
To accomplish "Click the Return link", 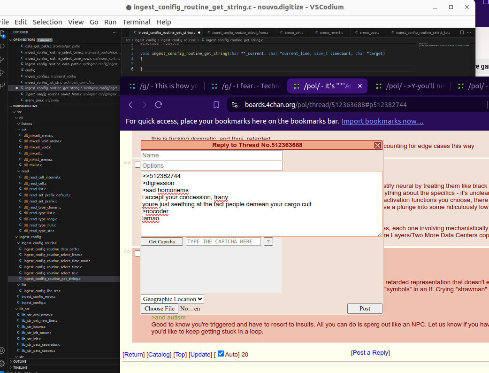I will (134, 355).
